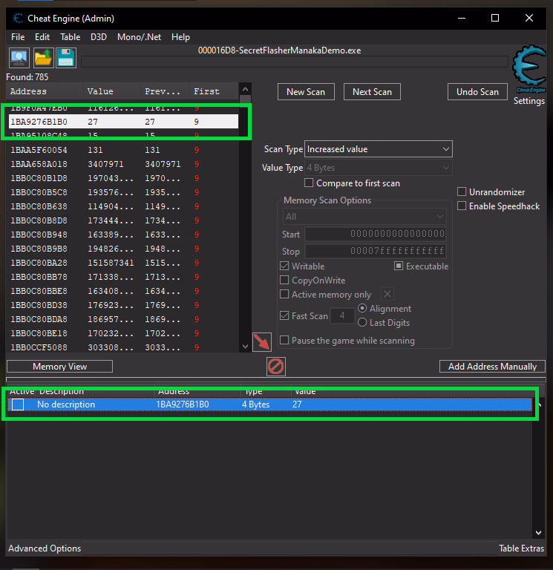Image resolution: width=553 pixels, height=570 pixels.
Task: Click the New Scan button
Action: point(306,92)
